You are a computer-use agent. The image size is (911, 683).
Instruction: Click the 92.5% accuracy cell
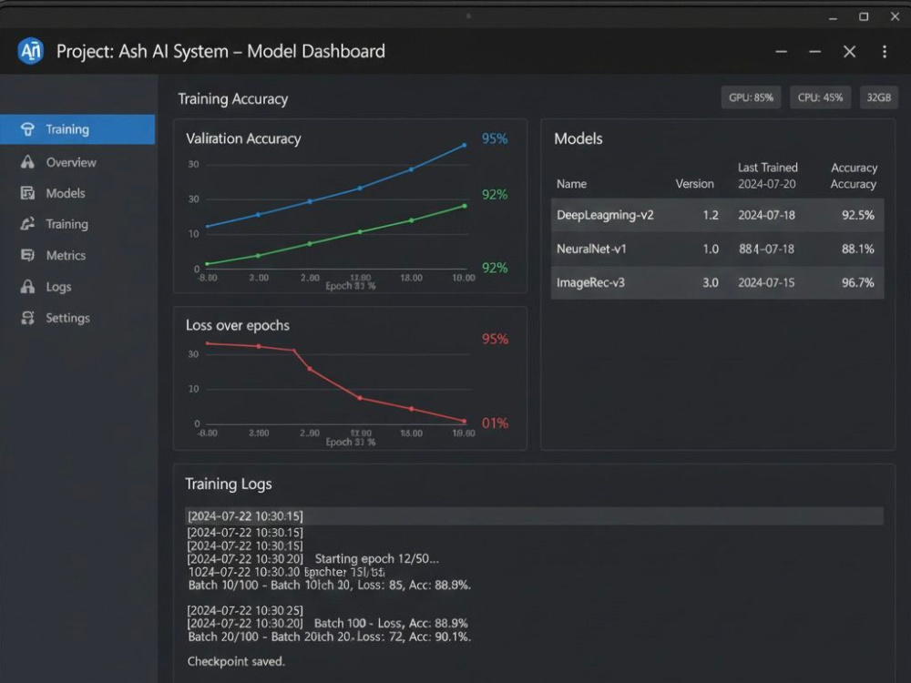(857, 216)
